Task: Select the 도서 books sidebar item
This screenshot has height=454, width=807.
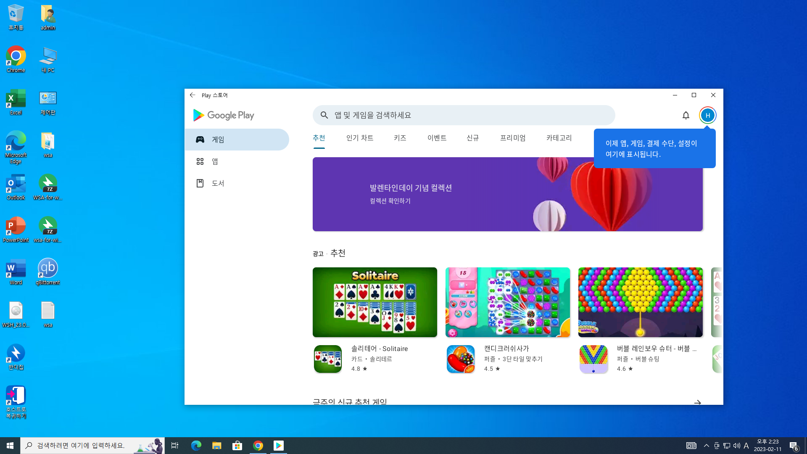Action: point(237,183)
